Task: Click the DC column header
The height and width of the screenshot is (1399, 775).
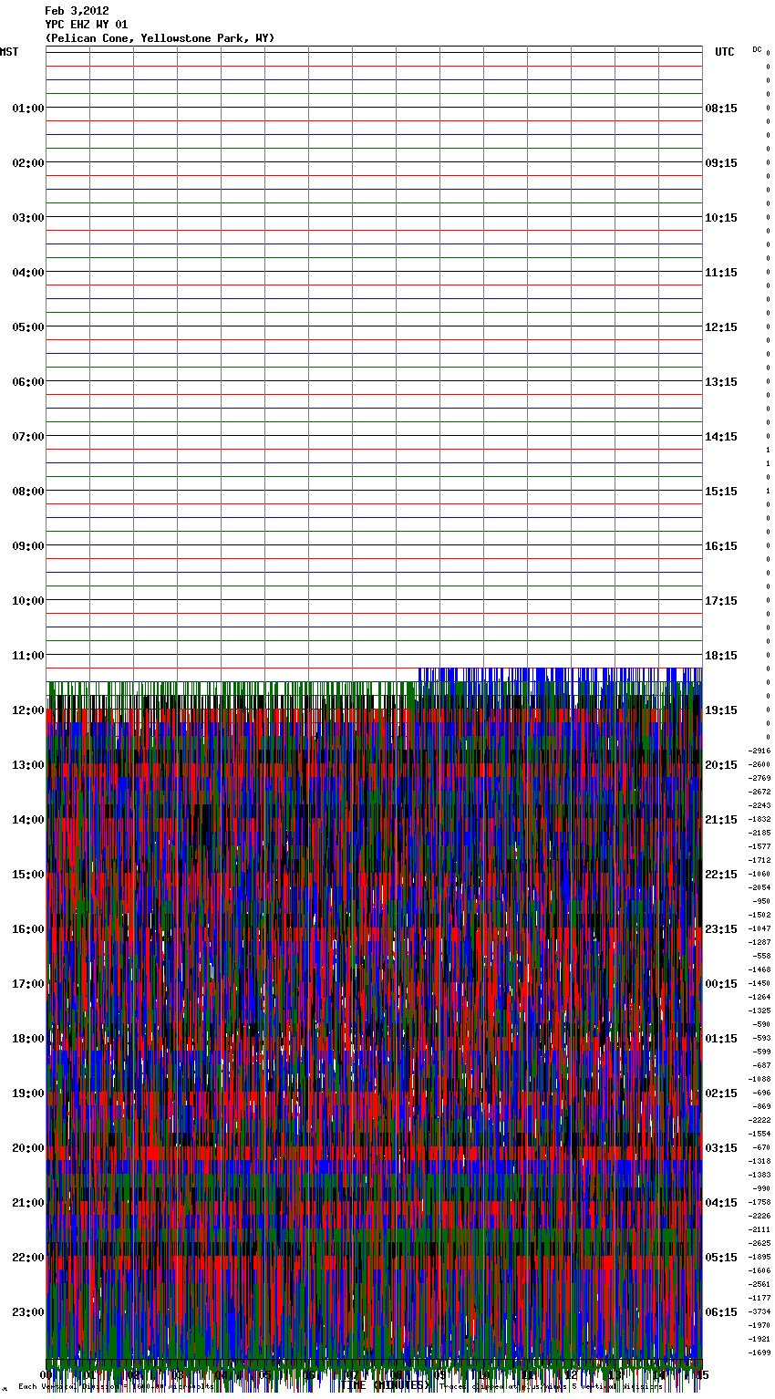Action: 757,49
